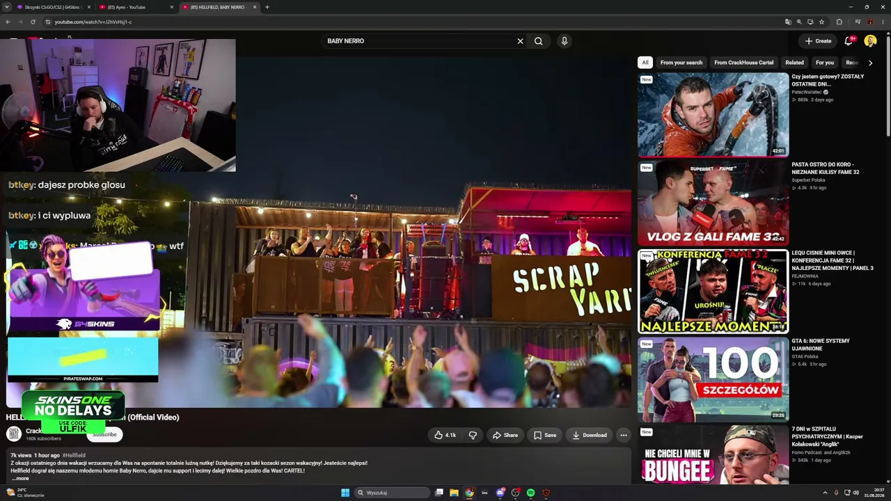891x501 pixels.
Task: Click the Chrome address bar URL
Action: click(x=93, y=22)
